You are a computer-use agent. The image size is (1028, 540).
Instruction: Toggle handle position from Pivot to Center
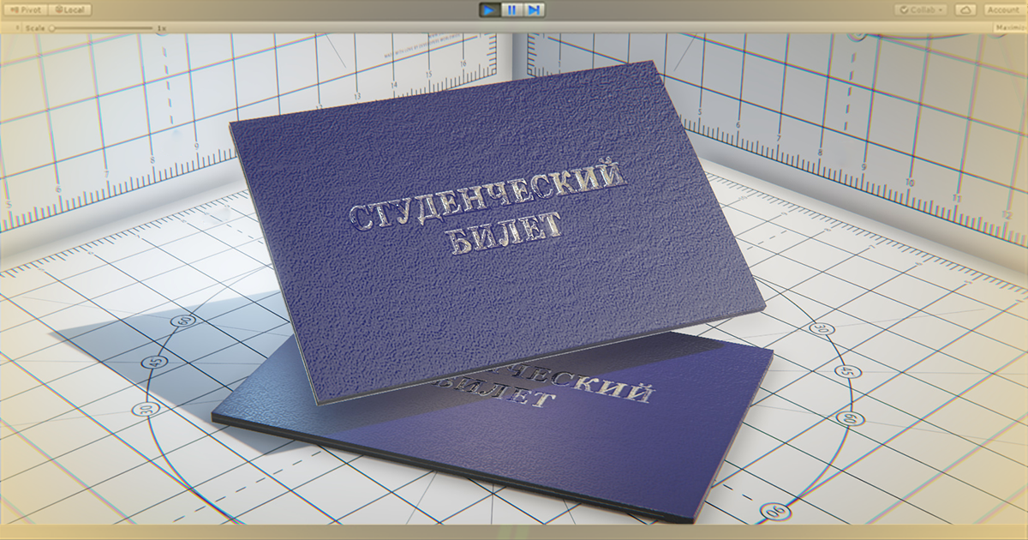tap(26, 9)
